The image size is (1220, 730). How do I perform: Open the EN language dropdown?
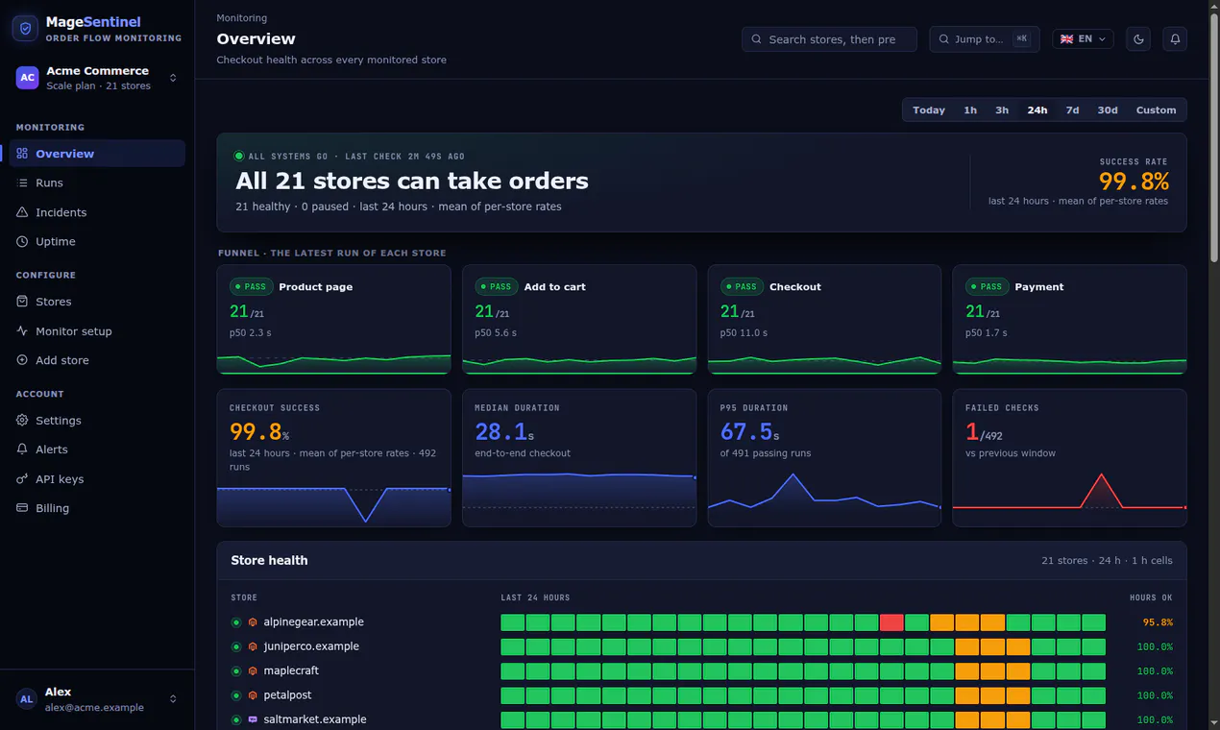(1084, 39)
